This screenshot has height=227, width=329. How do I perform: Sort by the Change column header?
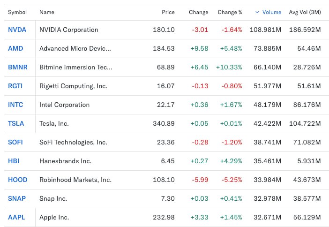tap(198, 12)
